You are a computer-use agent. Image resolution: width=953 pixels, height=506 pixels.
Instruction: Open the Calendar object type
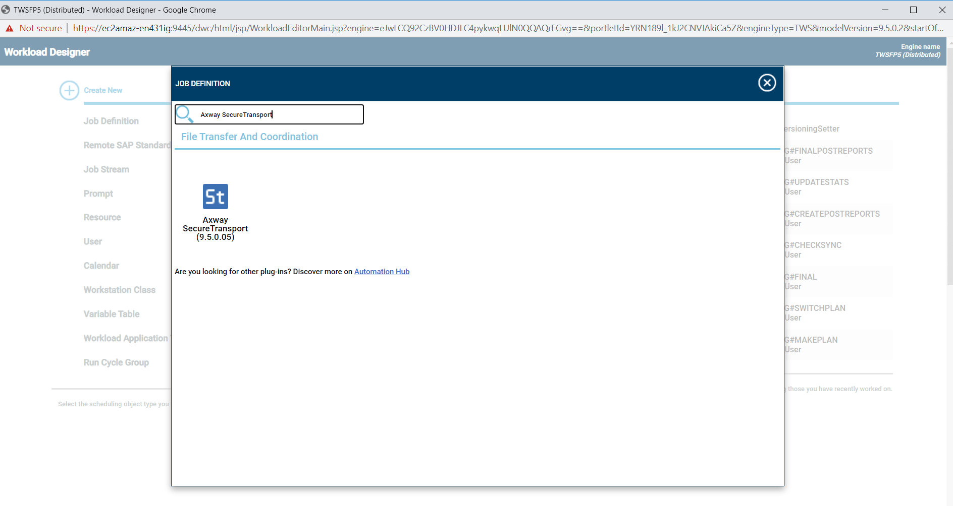coord(101,266)
